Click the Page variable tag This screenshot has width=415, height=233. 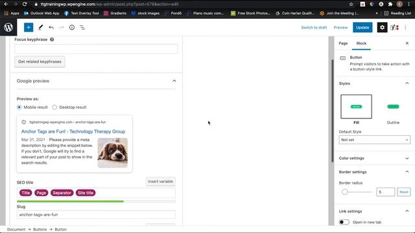[41, 193]
